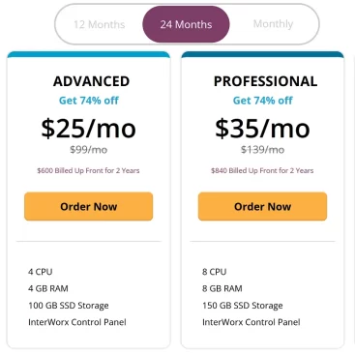The height and width of the screenshot is (355, 355).
Task: Click the $35/mo price
Action: (x=262, y=128)
